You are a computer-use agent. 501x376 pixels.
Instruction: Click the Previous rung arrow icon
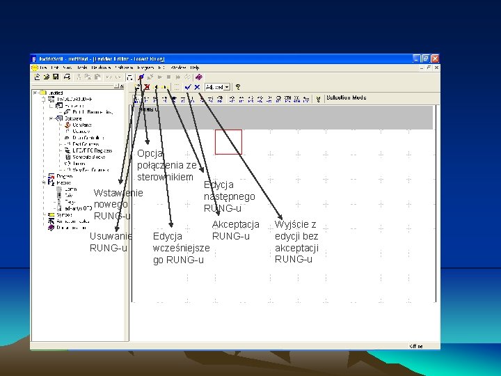(x=157, y=87)
